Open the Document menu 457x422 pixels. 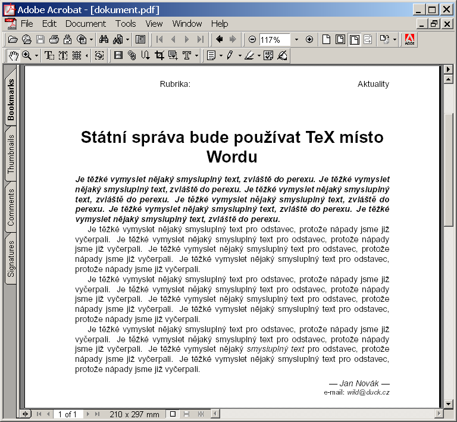(86, 24)
